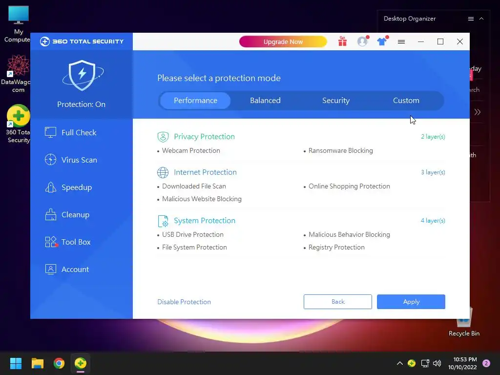Click Malicious Behavior Blocking item
The image size is (500, 375).
pos(349,235)
